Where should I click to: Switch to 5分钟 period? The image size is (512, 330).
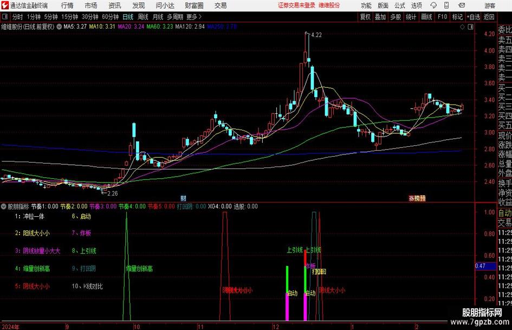pyautogui.click(x=51, y=17)
